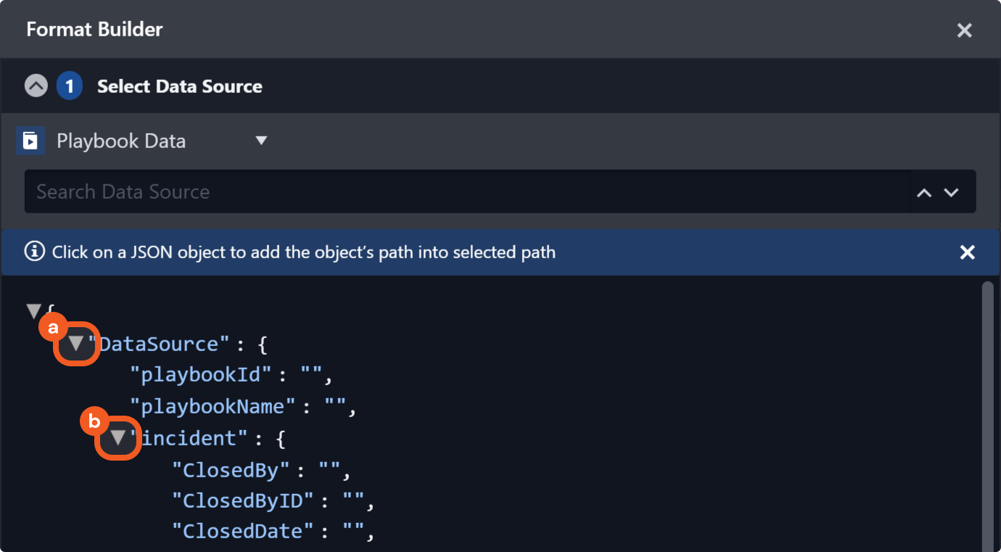Screen dimensions: 1001x552
Task: Close the Format Builder dialog
Action: coord(964,30)
